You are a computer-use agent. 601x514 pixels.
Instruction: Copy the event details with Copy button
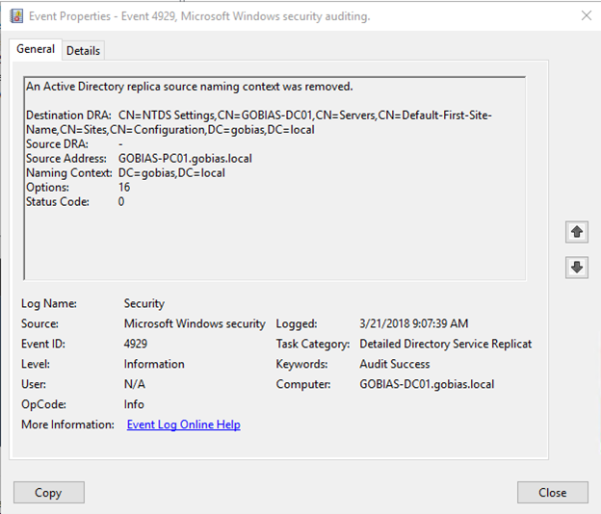point(49,492)
